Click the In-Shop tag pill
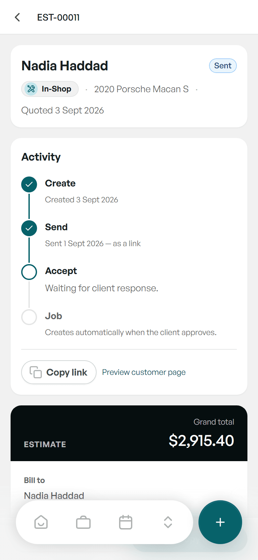 (50, 89)
